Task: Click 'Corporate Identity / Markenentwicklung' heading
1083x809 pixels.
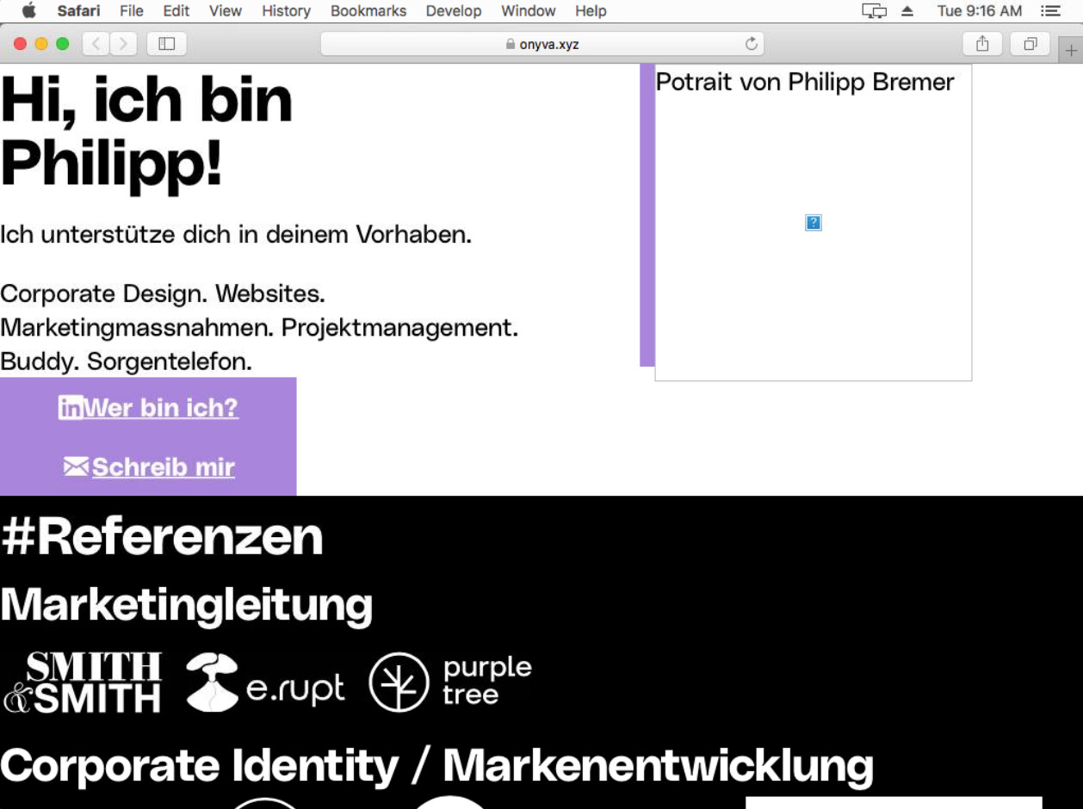Action: click(x=437, y=766)
